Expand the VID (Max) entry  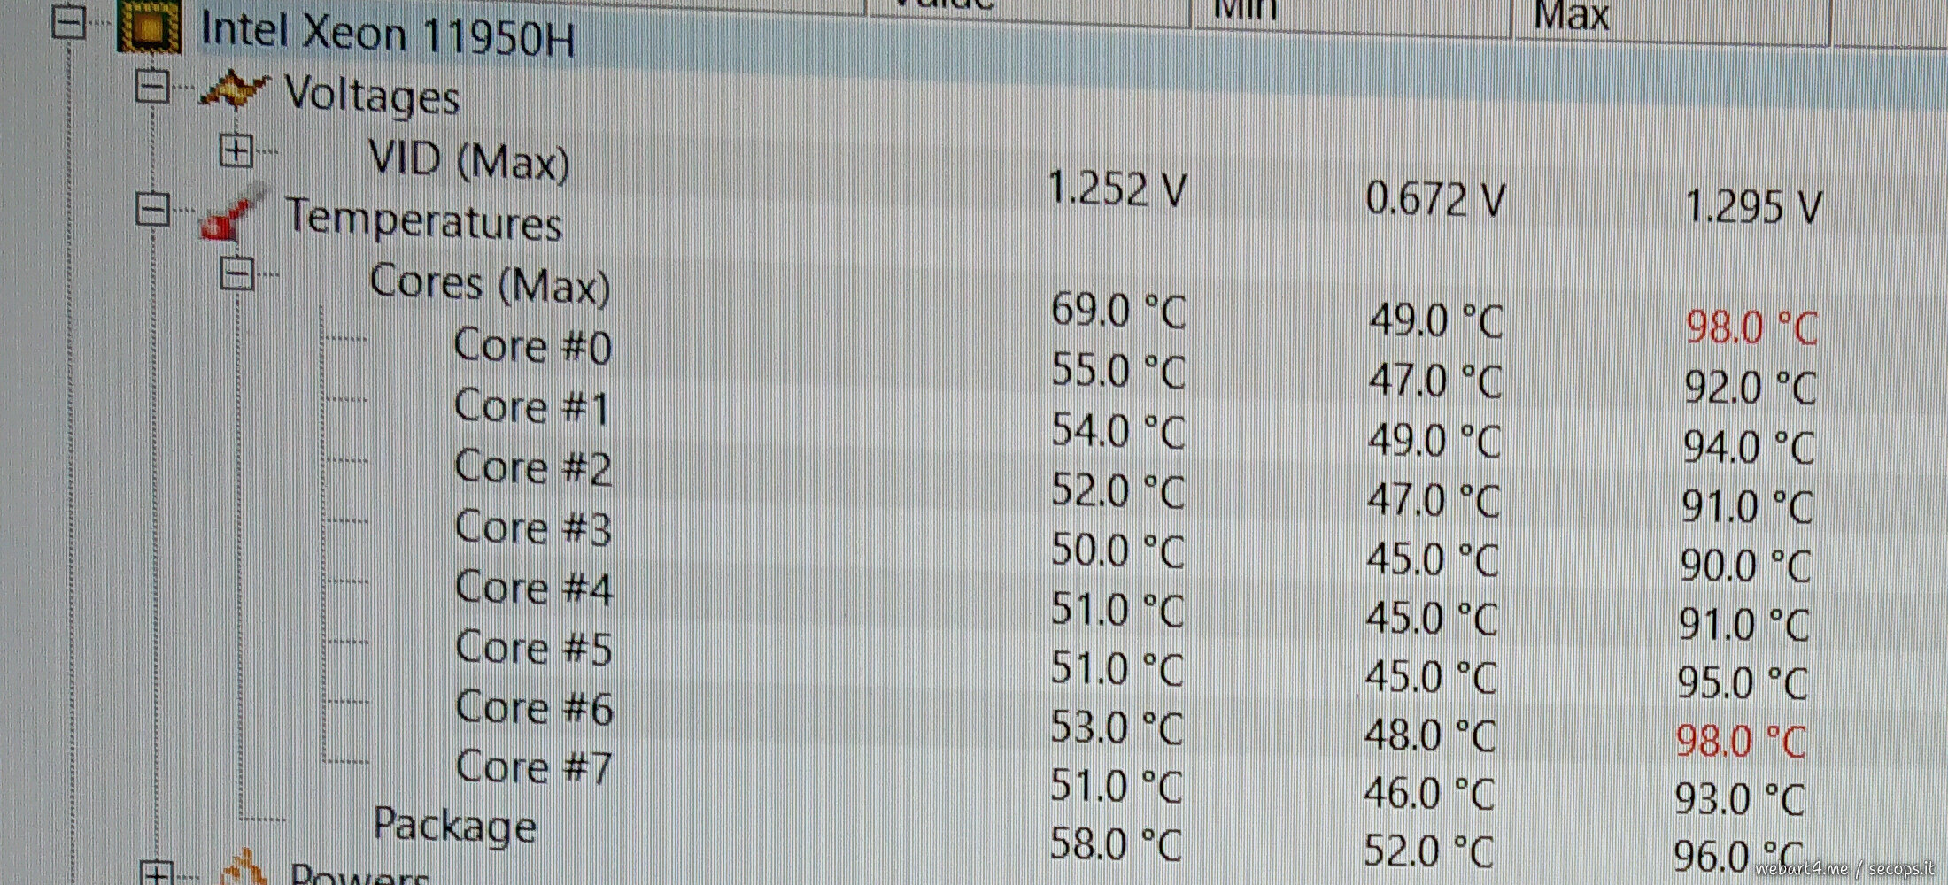(236, 150)
